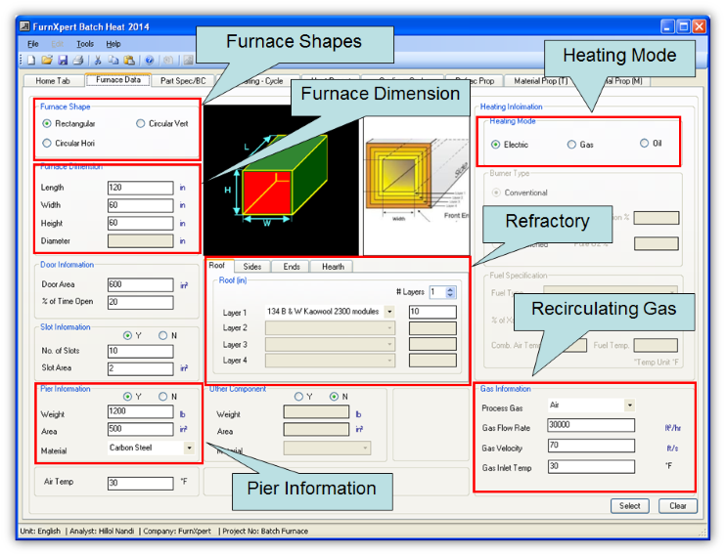The image size is (726, 556).
Task: Click the Copy toolbar icon
Action: click(x=113, y=61)
